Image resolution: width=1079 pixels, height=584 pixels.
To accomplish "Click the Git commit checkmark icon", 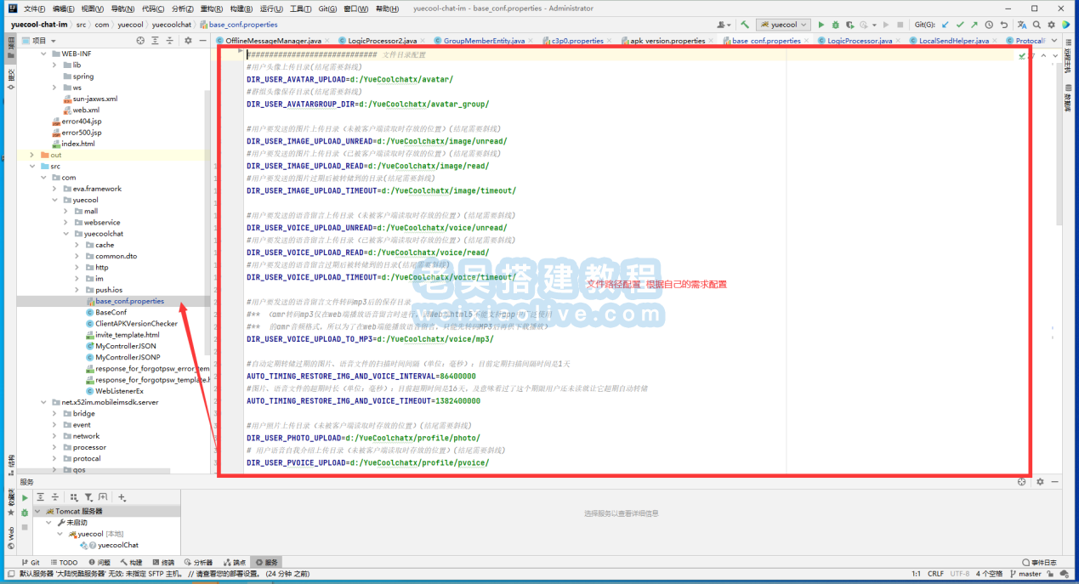I will pos(959,26).
